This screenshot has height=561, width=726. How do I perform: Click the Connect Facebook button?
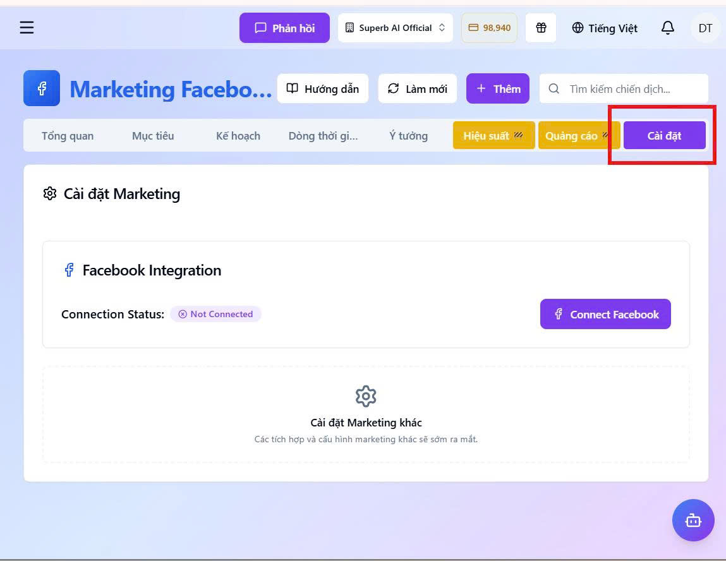605,314
